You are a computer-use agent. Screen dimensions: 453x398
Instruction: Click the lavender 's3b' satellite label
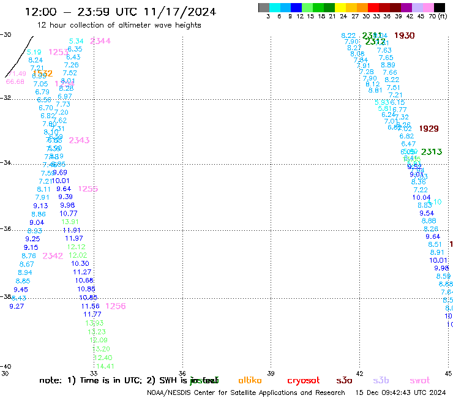pyautogui.click(x=381, y=380)
